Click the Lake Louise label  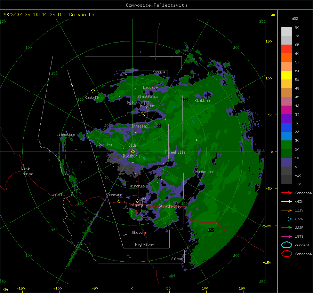[27, 171]
